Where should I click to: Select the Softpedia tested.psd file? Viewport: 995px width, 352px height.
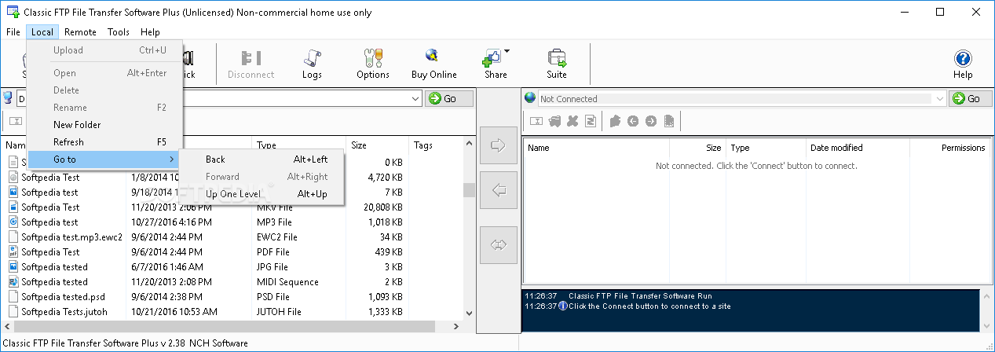click(64, 297)
